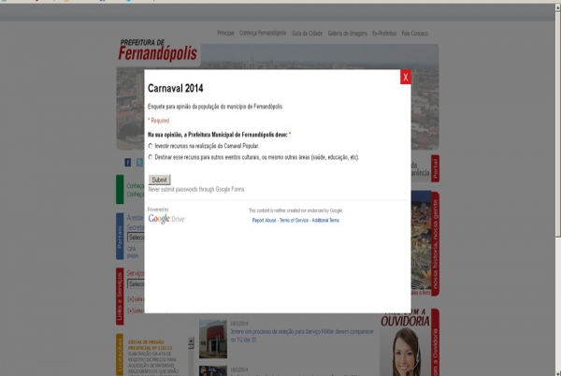Open Conheça Fernandópolis menu item
Screen dimensions: 561x376
pyautogui.click(x=262, y=33)
